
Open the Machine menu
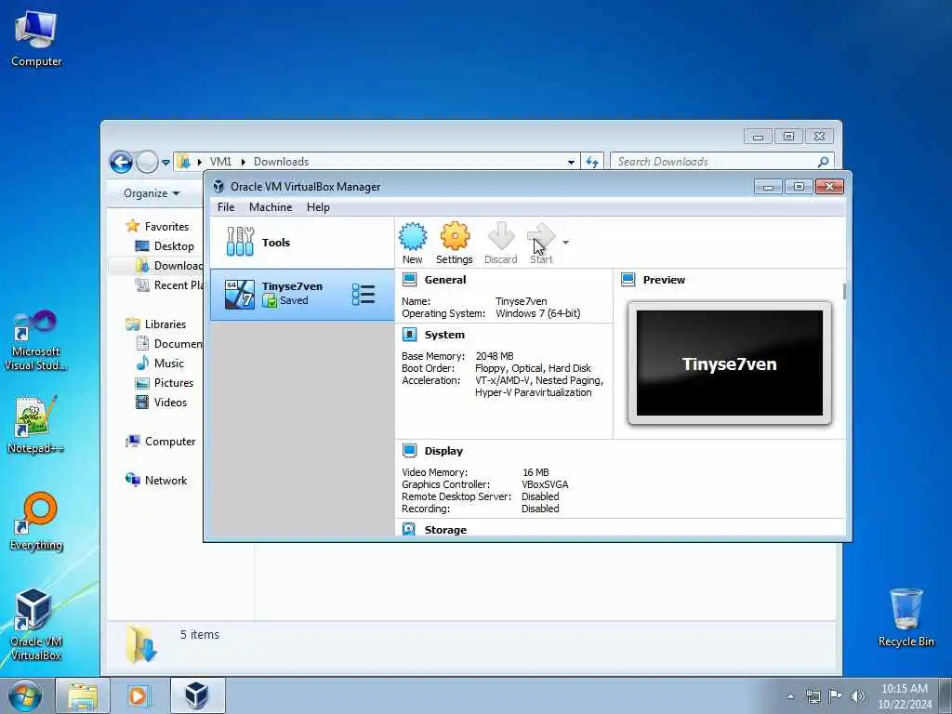pos(271,207)
